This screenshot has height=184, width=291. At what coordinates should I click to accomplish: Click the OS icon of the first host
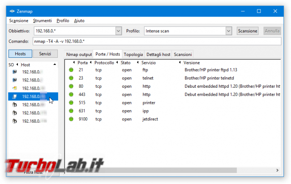(14, 72)
